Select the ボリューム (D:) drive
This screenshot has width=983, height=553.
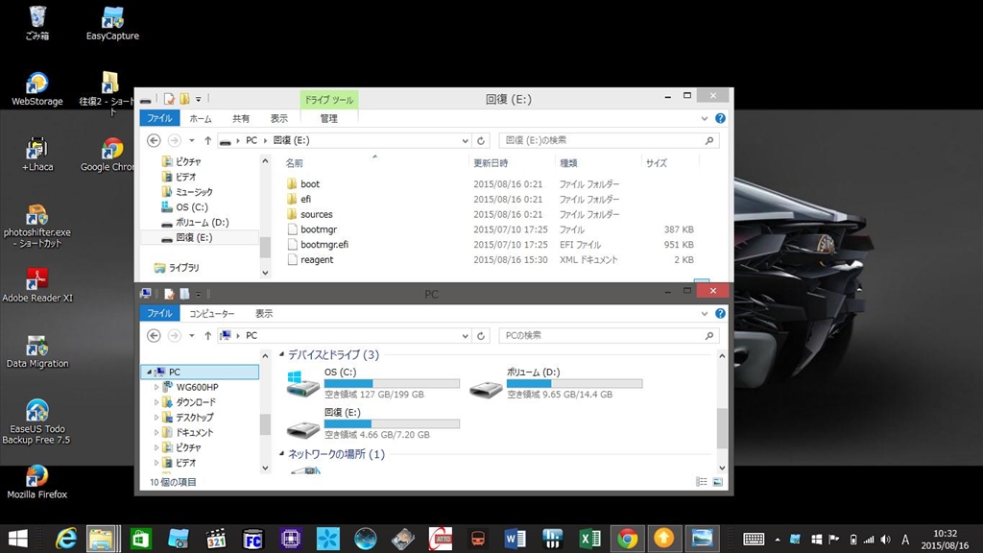tap(556, 383)
